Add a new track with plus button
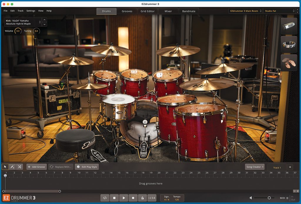 [290, 167]
